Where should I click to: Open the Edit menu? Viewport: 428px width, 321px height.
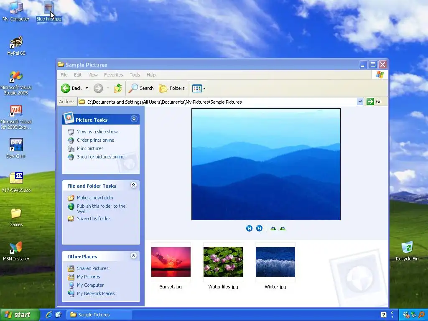[x=78, y=75]
